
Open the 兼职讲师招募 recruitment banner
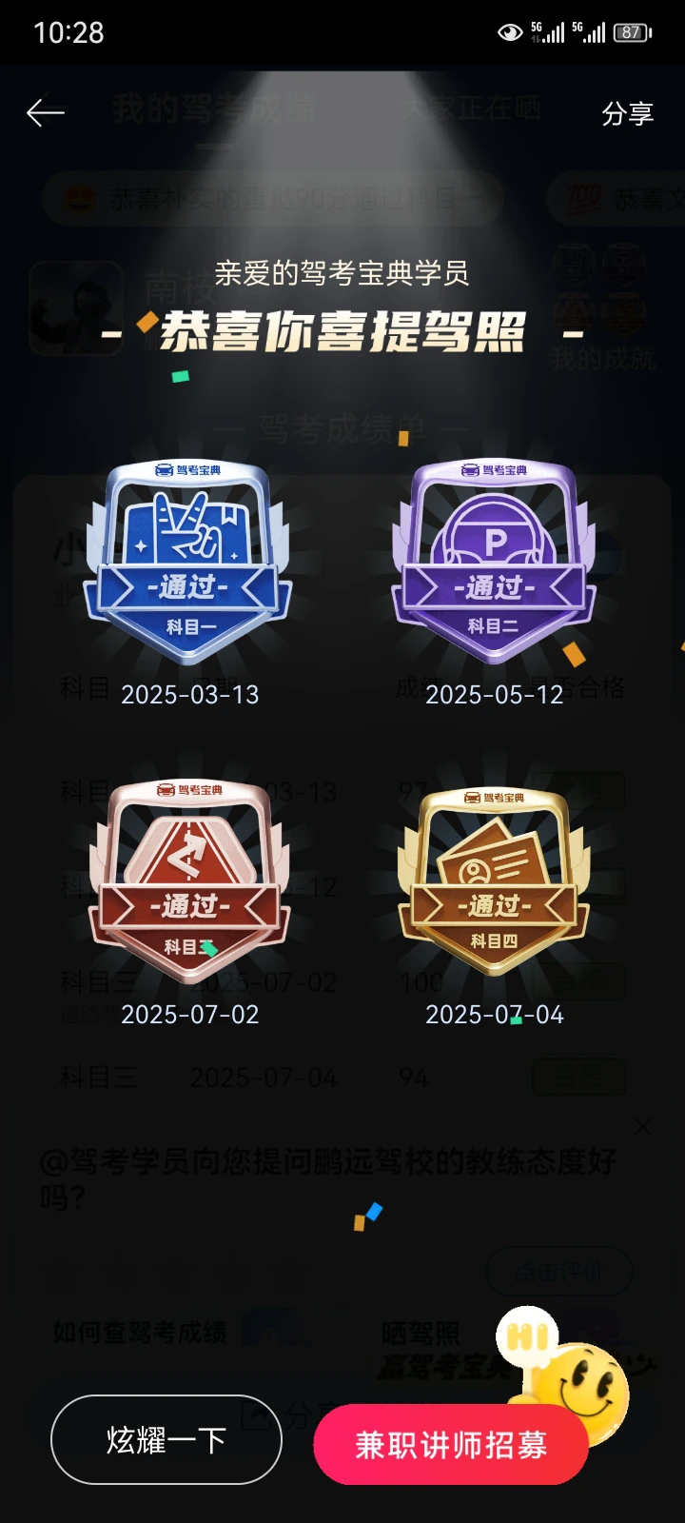click(x=451, y=1445)
